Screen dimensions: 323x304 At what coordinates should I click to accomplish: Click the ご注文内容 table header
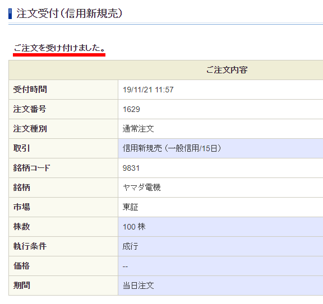[x=227, y=70]
